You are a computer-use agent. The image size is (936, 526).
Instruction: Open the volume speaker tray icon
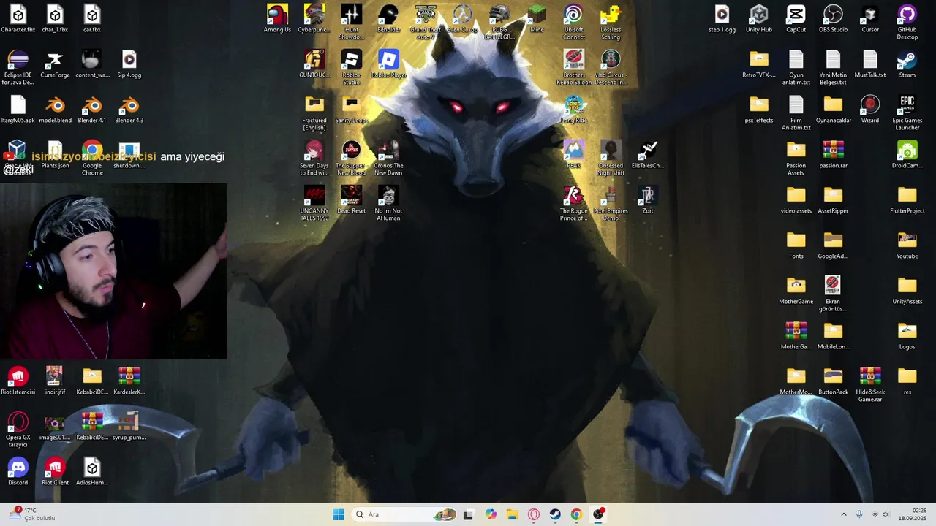pos(886,514)
